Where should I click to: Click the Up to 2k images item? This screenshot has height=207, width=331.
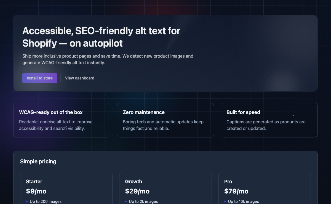tap(143, 201)
